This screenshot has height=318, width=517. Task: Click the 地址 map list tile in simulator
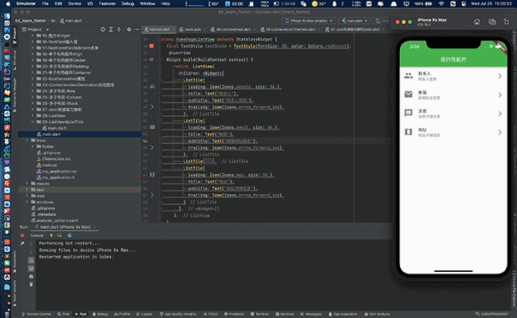pyautogui.click(x=453, y=132)
